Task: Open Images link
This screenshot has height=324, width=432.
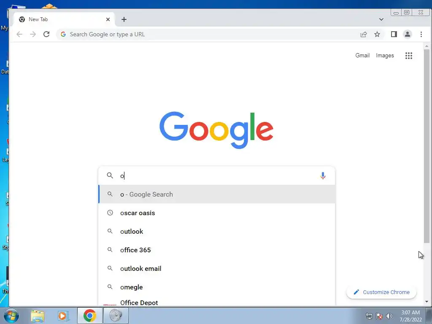Action: coord(385,55)
